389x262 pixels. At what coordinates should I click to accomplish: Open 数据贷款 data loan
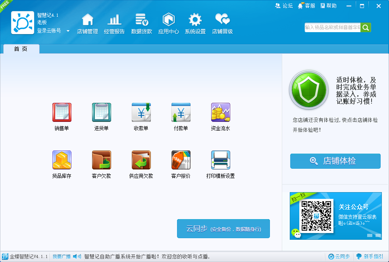[x=141, y=23]
